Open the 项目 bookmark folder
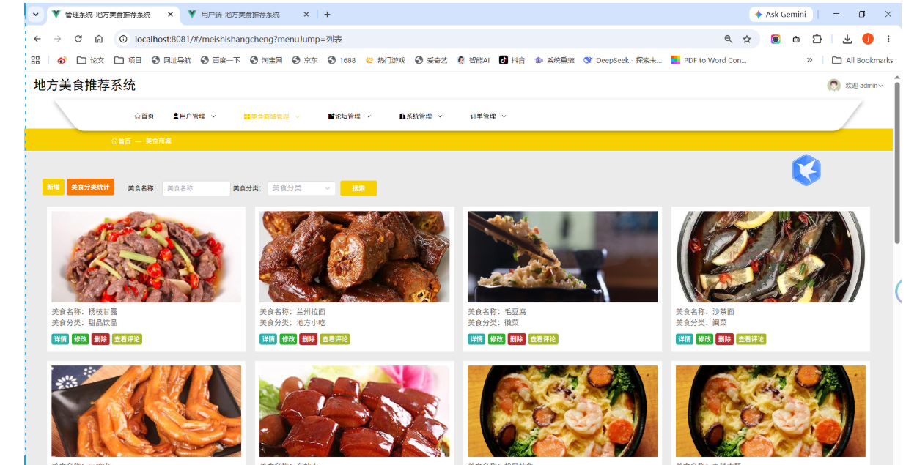The image size is (906, 465). [x=128, y=60]
